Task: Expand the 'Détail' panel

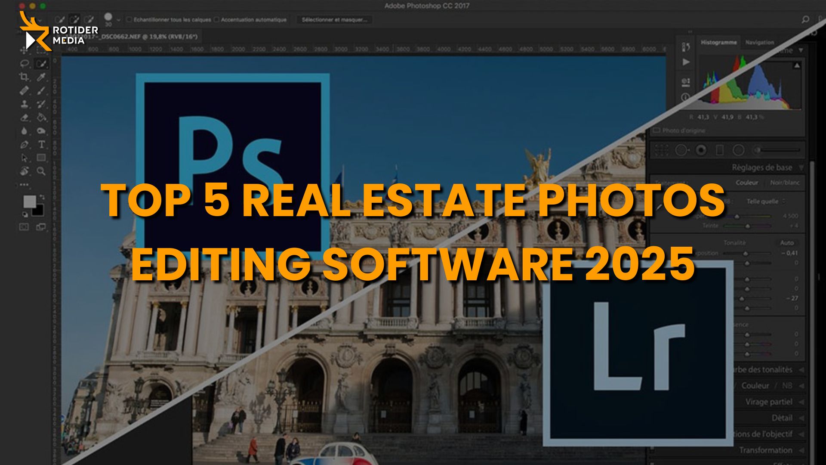Action: (801, 418)
